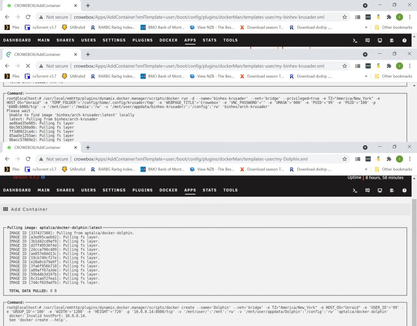Screen dimensions: 417x326
Task: Open the log icon in top window's Unraid bar
Action: [392, 40]
